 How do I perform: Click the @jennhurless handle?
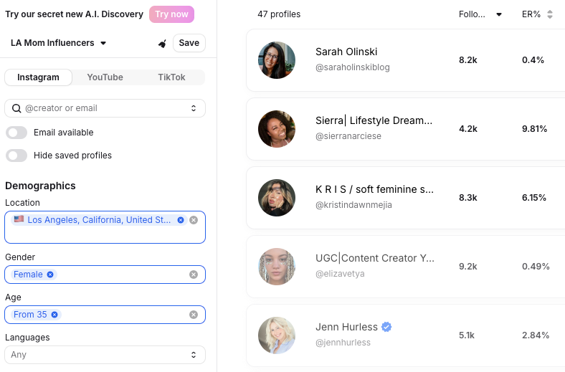[343, 343]
